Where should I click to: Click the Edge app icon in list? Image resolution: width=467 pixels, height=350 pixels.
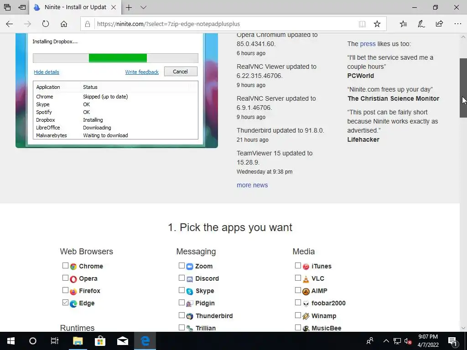pos(73,304)
